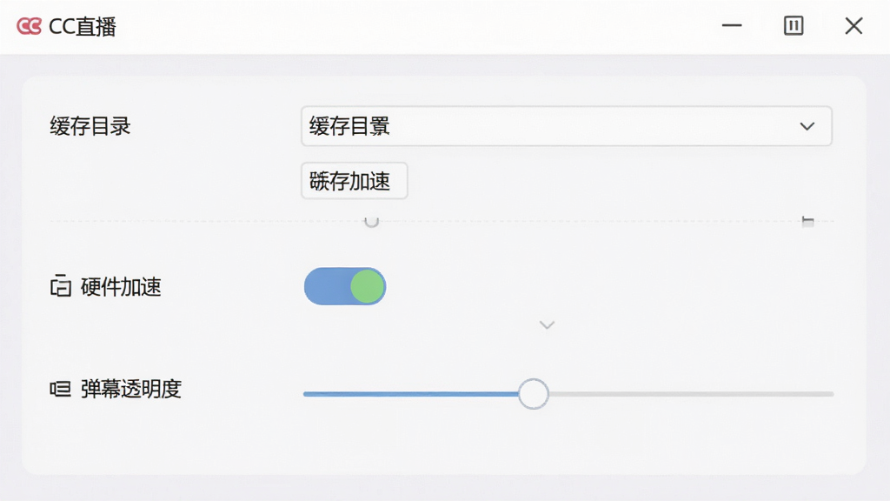Viewport: 890px width, 501px height.
Task: Click the icon beside 硬件加速
Action: (x=61, y=286)
